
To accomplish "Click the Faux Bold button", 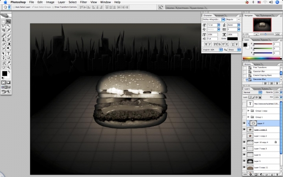I will pyautogui.click(x=206, y=44).
